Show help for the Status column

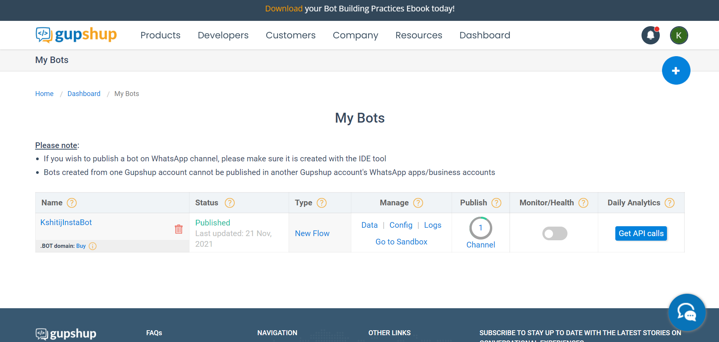(x=230, y=203)
